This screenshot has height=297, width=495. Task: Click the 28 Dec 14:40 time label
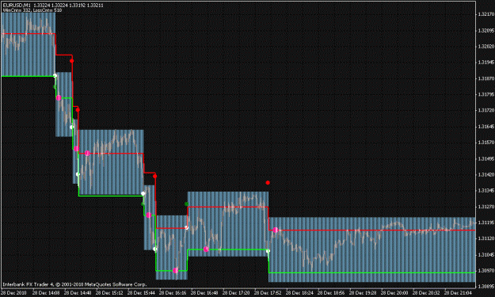tap(78, 293)
